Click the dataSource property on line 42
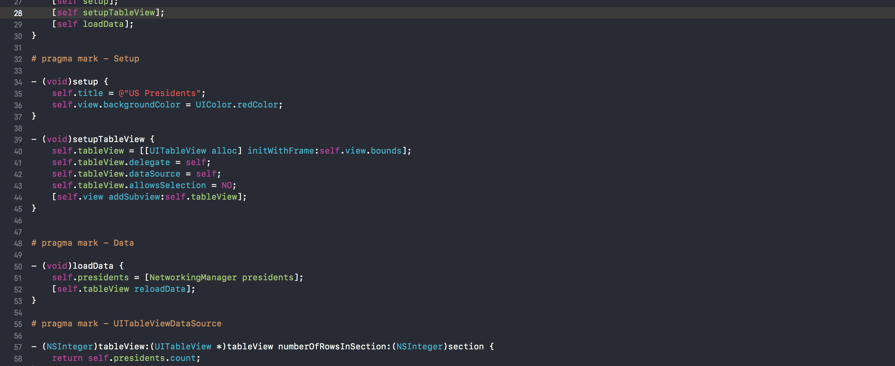The height and width of the screenshot is (366, 895). point(154,174)
